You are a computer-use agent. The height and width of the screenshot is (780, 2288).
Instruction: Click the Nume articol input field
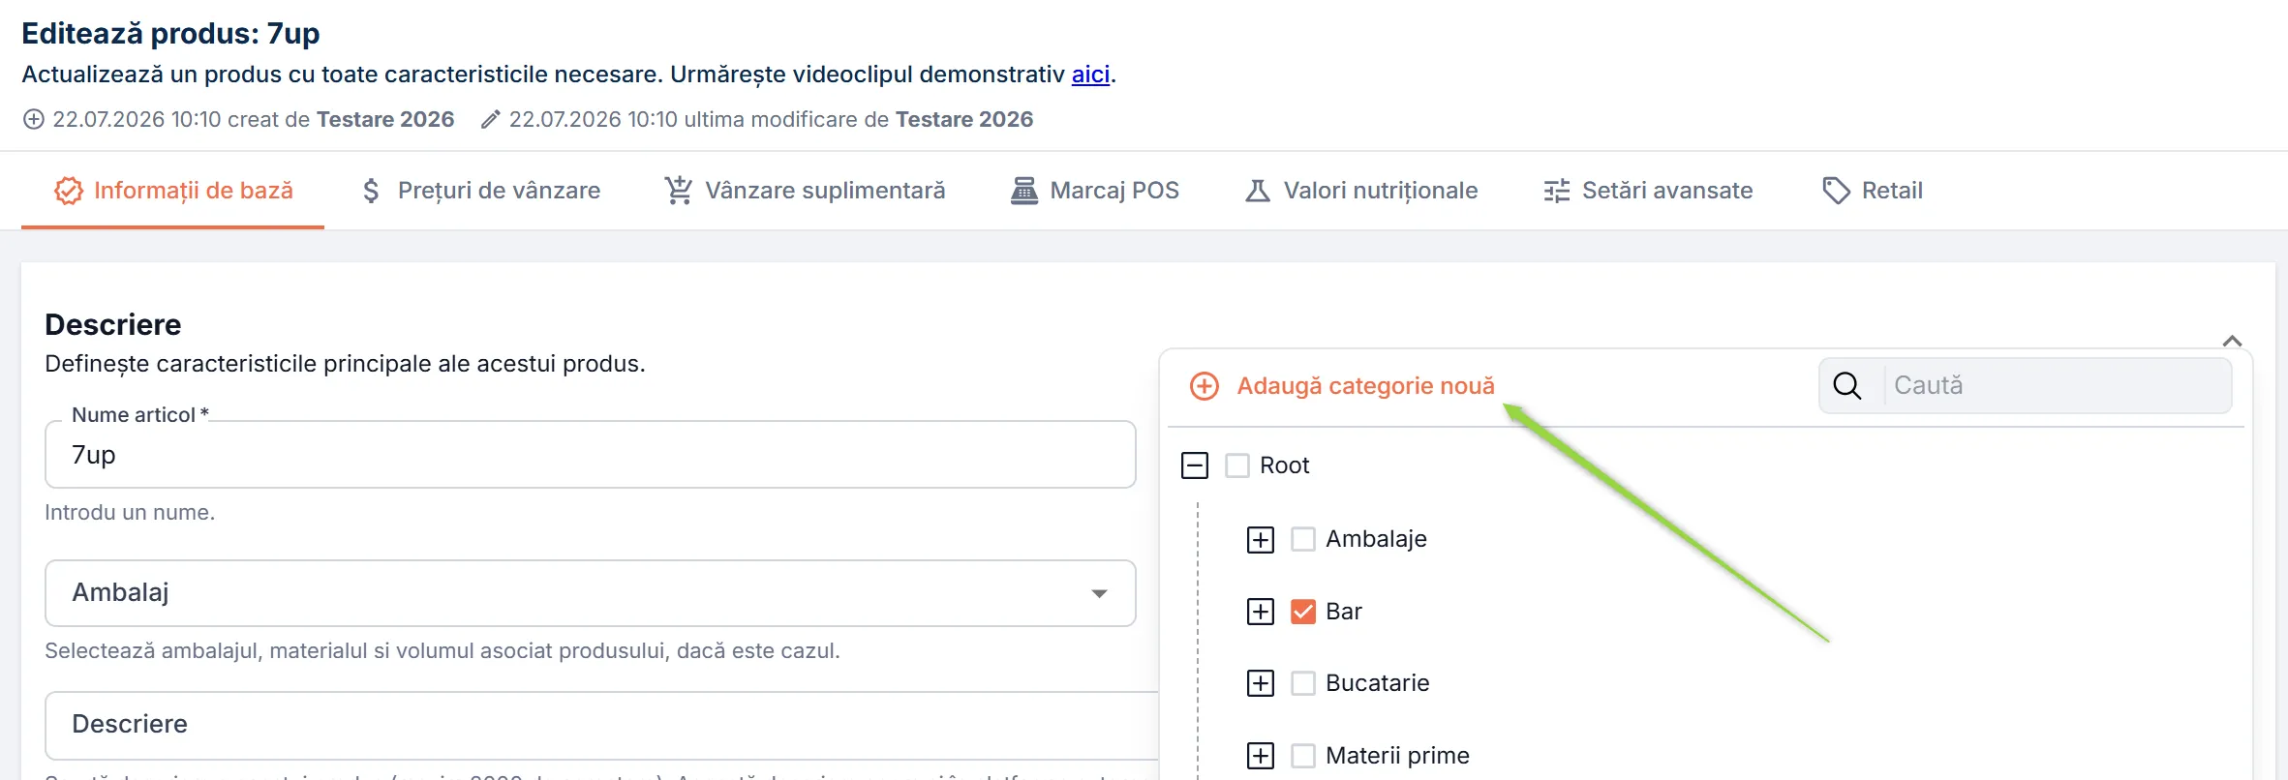(591, 455)
